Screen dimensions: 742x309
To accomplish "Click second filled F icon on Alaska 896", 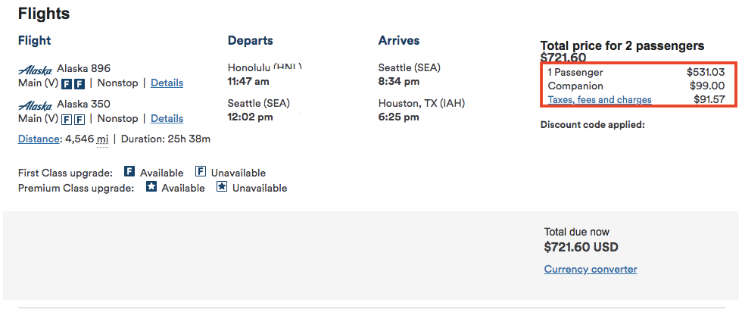I will pyautogui.click(x=79, y=84).
